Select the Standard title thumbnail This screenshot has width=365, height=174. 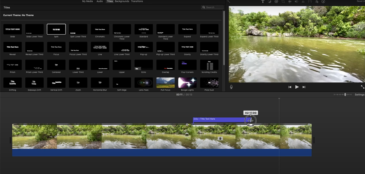pos(144,29)
